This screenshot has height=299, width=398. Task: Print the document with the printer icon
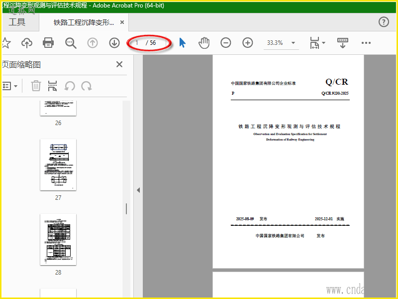click(x=48, y=43)
